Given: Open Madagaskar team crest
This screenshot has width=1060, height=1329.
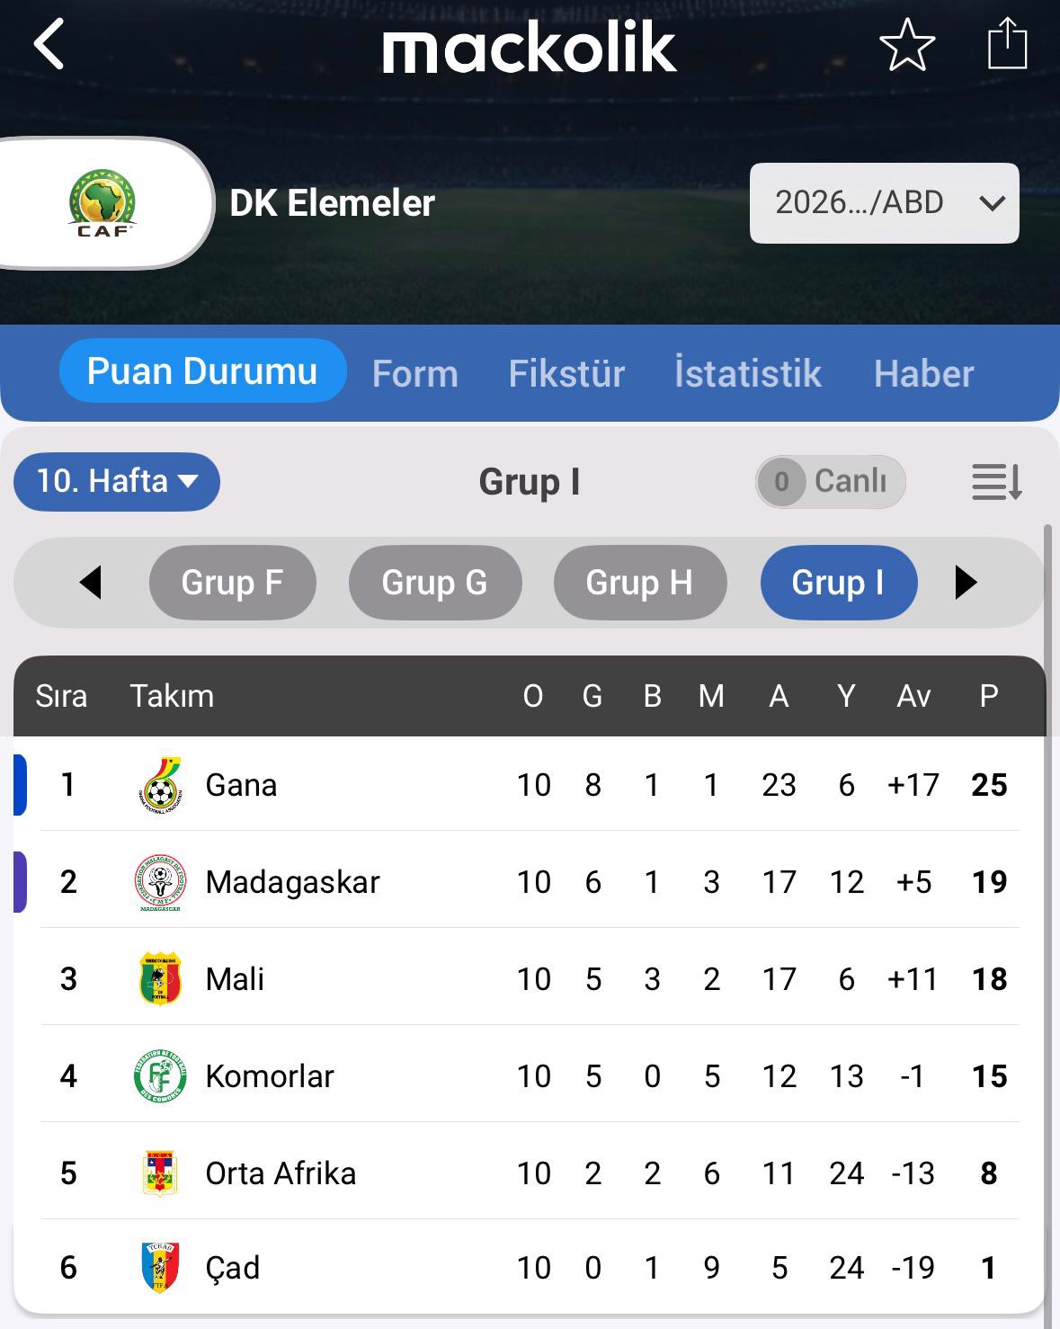Looking at the screenshot, I should (x=160, y=882).
